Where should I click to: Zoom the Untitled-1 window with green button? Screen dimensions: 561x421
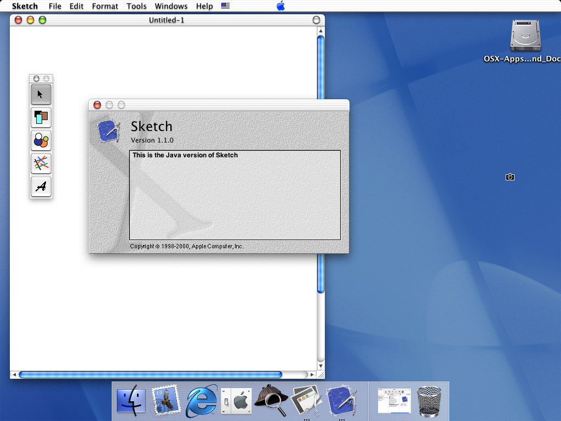[42, 20]
